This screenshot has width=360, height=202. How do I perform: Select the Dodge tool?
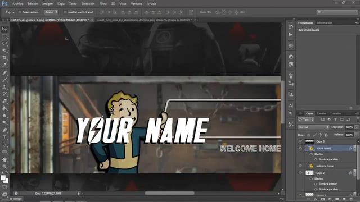4,122
